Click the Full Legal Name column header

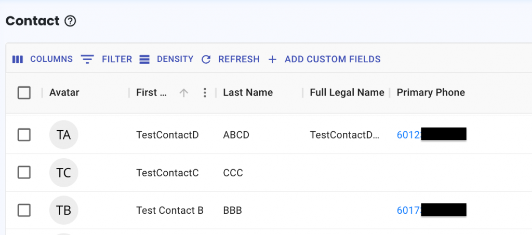[x=347, y=92]
